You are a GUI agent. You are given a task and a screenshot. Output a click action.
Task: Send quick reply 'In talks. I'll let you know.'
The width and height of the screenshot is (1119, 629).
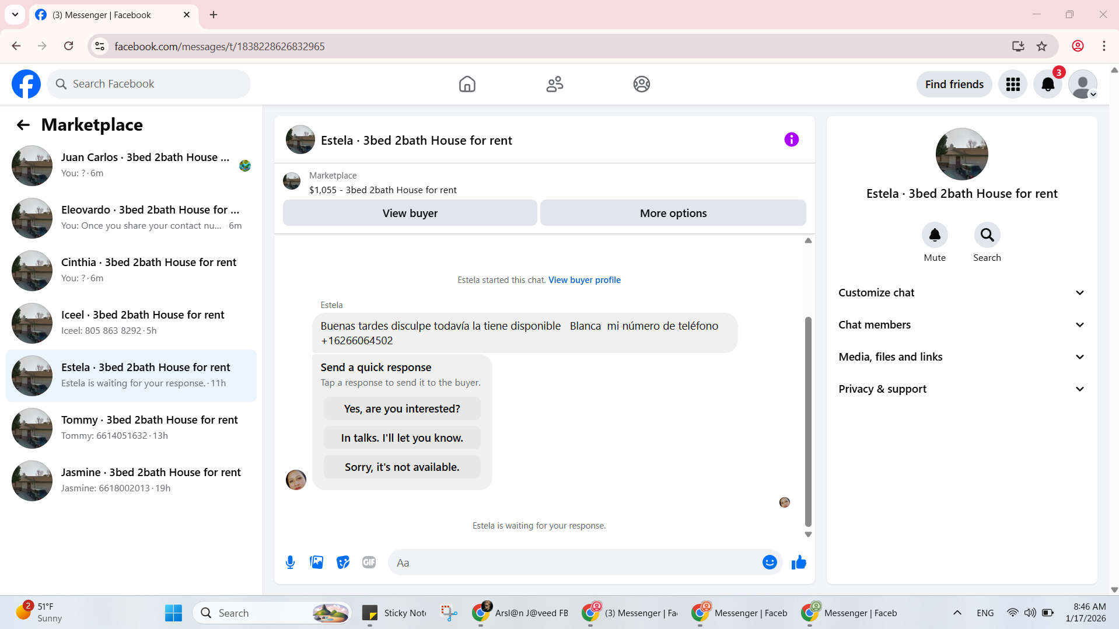tap(402, 438)
